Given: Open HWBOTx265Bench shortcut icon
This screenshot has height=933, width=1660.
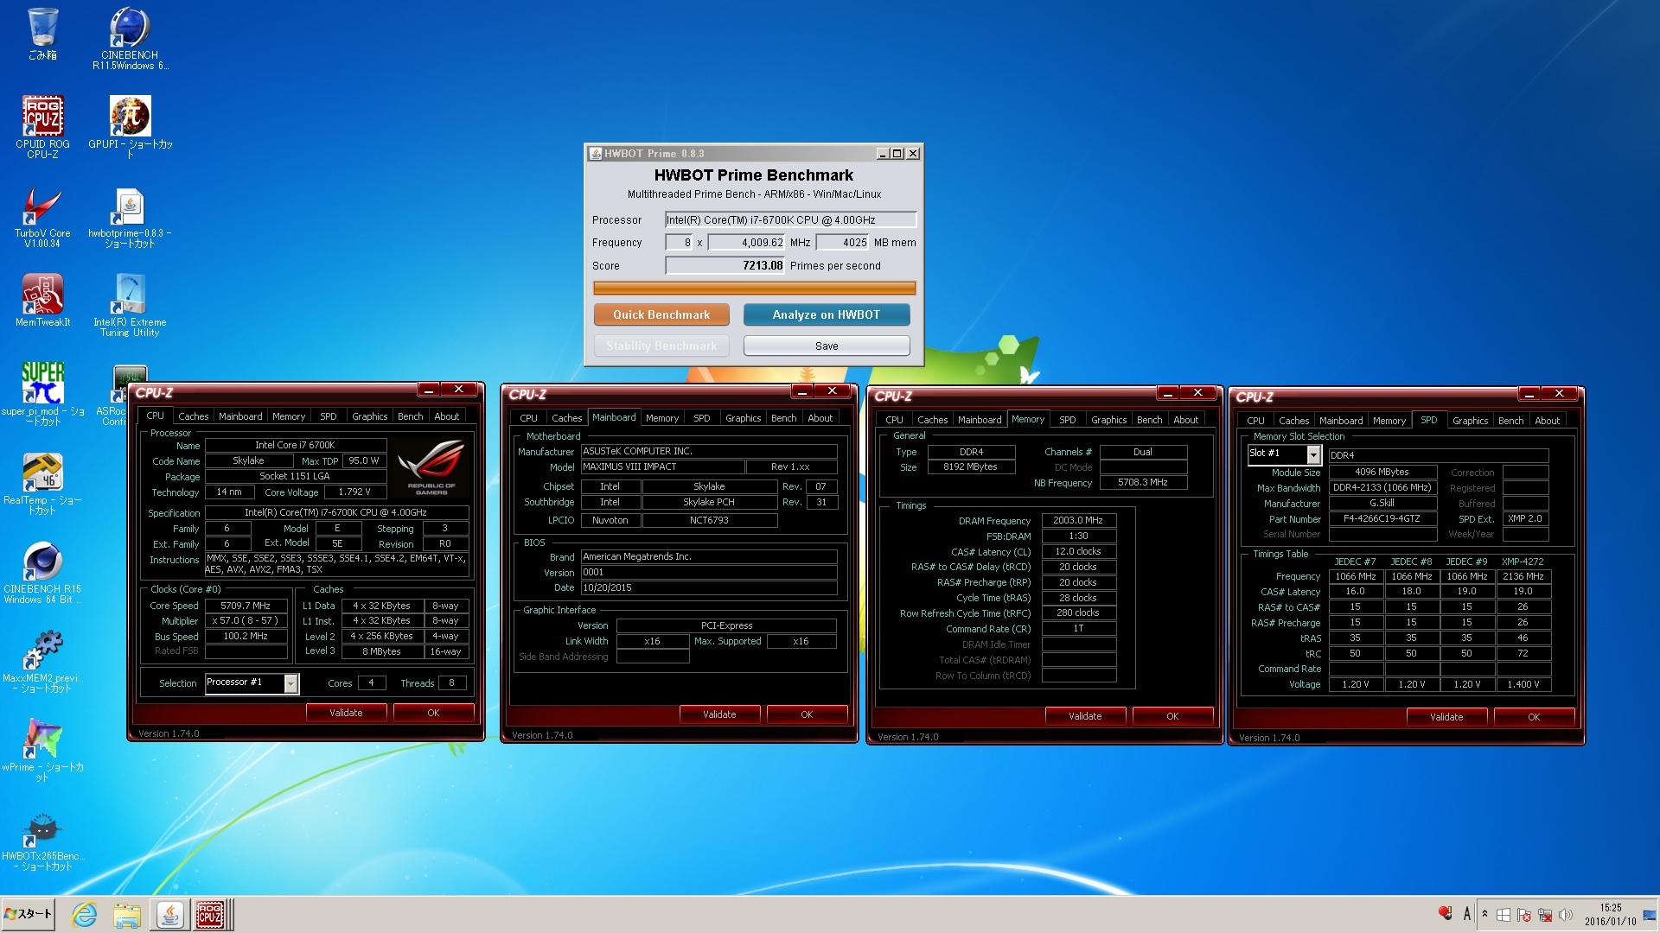Looking at the screenshot, I should [42, 841].
